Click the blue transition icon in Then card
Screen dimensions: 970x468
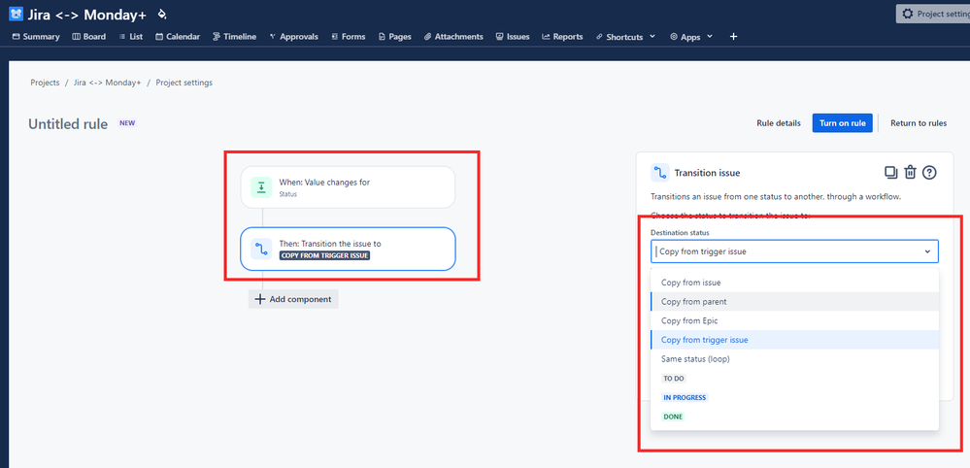261,250
